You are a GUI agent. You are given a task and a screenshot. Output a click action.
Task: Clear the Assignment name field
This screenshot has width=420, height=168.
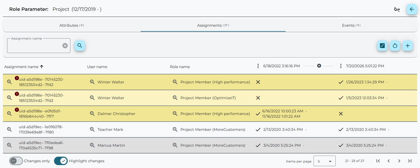(65, 46)
